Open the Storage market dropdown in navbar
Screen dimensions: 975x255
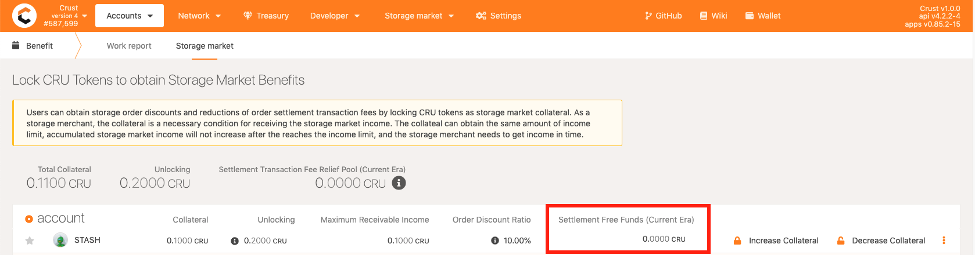tap(419, 16)
